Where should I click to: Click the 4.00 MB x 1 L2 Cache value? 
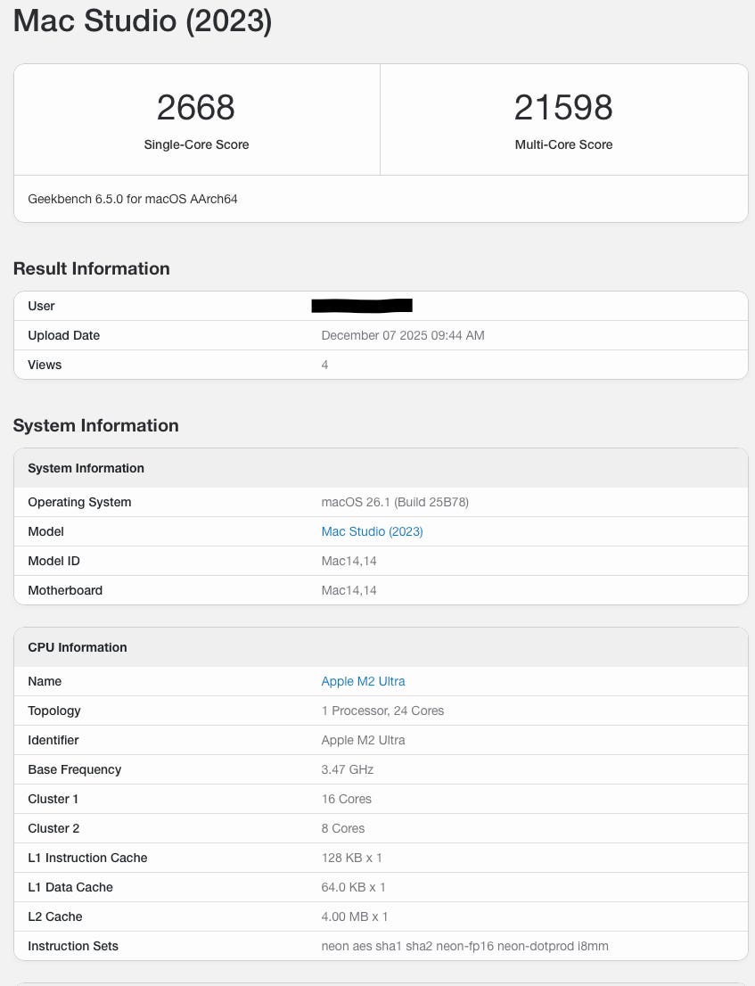(354, 916)
